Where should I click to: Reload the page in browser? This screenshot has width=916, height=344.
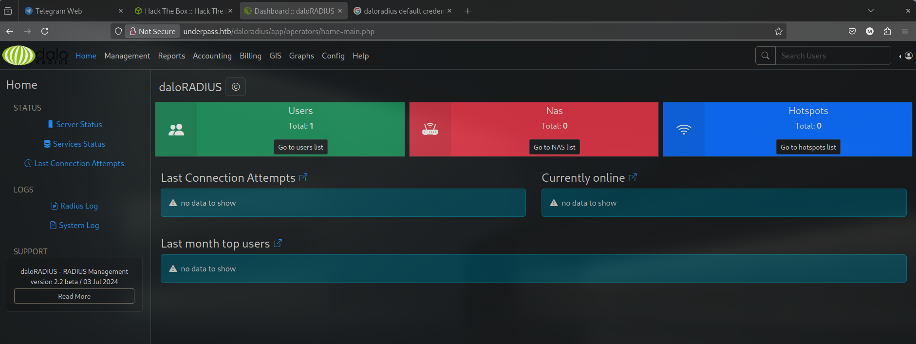(x=45, y=31)
